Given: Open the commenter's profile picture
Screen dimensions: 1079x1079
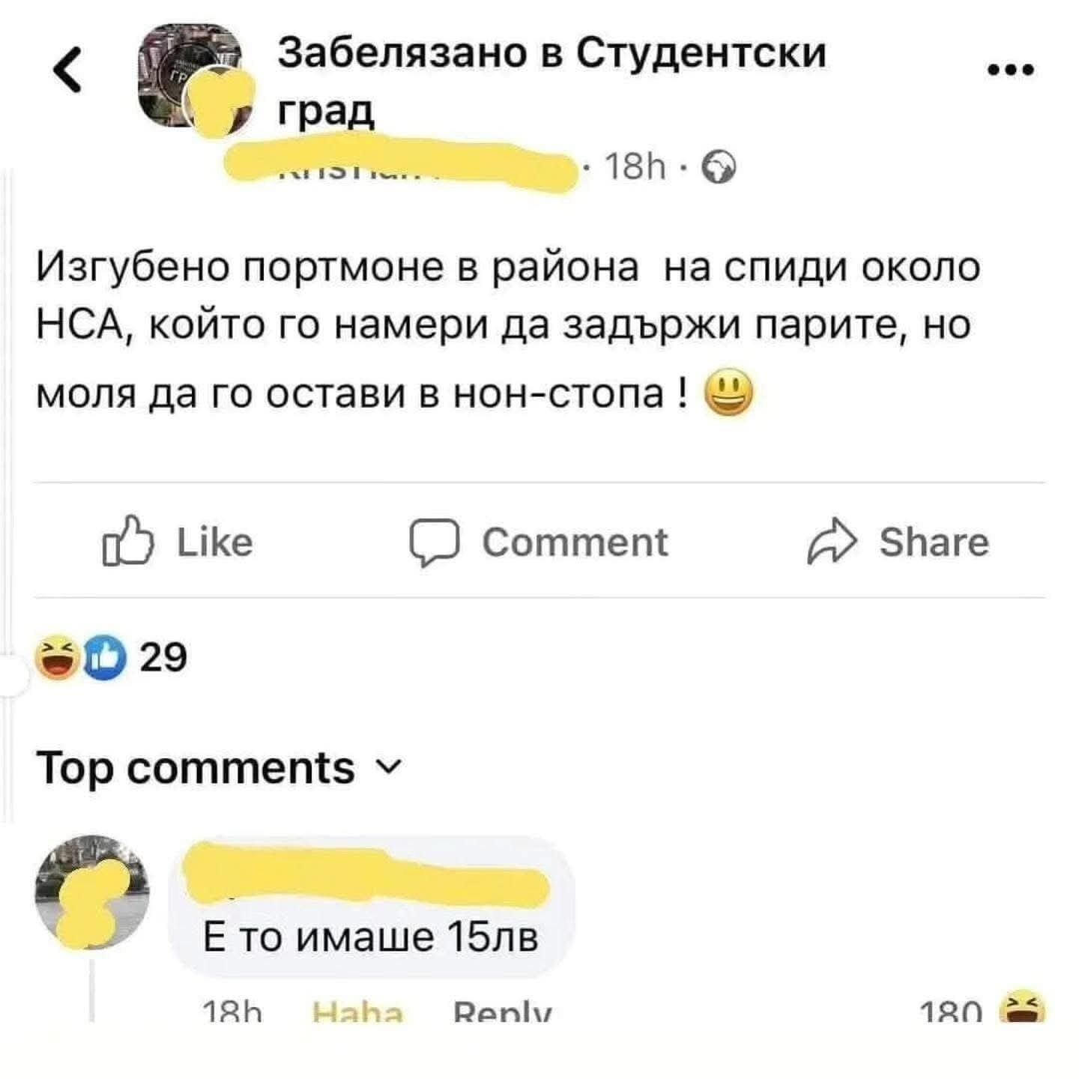Looking at the screenshot, I should tap(92, 892).
